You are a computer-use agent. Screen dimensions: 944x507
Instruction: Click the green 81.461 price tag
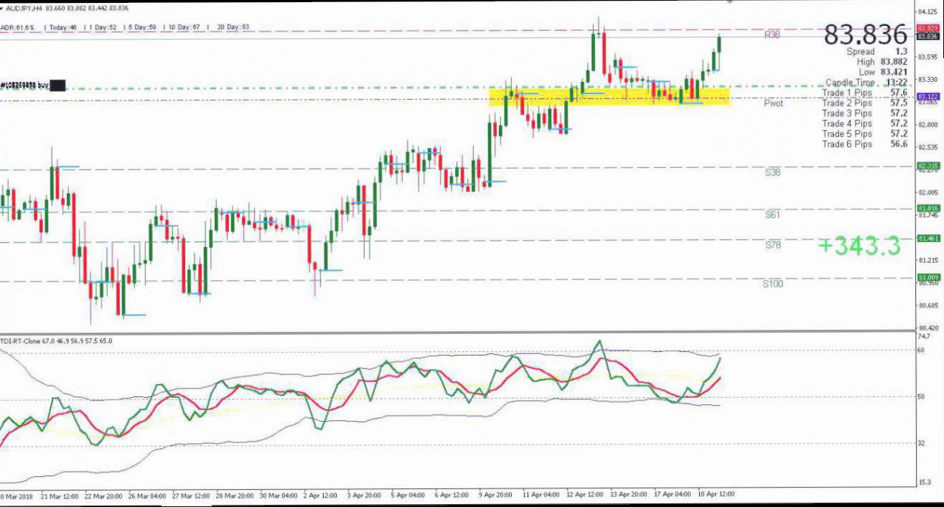pyautogui.click(x=927, y=238)
